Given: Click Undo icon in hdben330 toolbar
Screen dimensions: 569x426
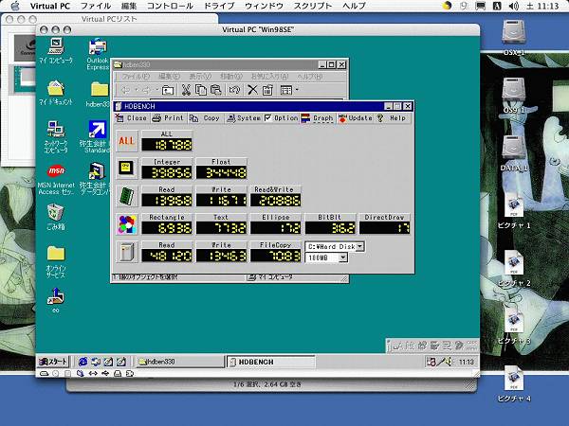Looking at the screenshot, I should click(234, 90).
